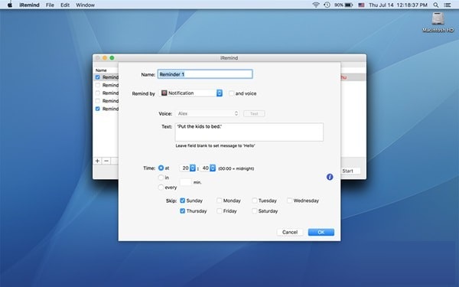Check the Saturday skip checkbox
Screen dimensions: 459x287
[255, 211]
